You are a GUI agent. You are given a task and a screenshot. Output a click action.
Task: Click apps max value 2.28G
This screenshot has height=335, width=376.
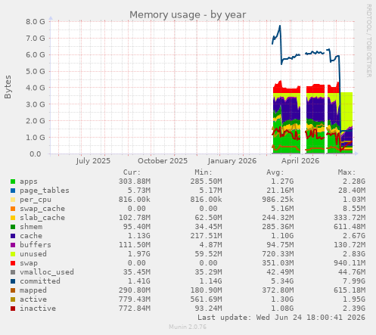[x=354, y=181]
